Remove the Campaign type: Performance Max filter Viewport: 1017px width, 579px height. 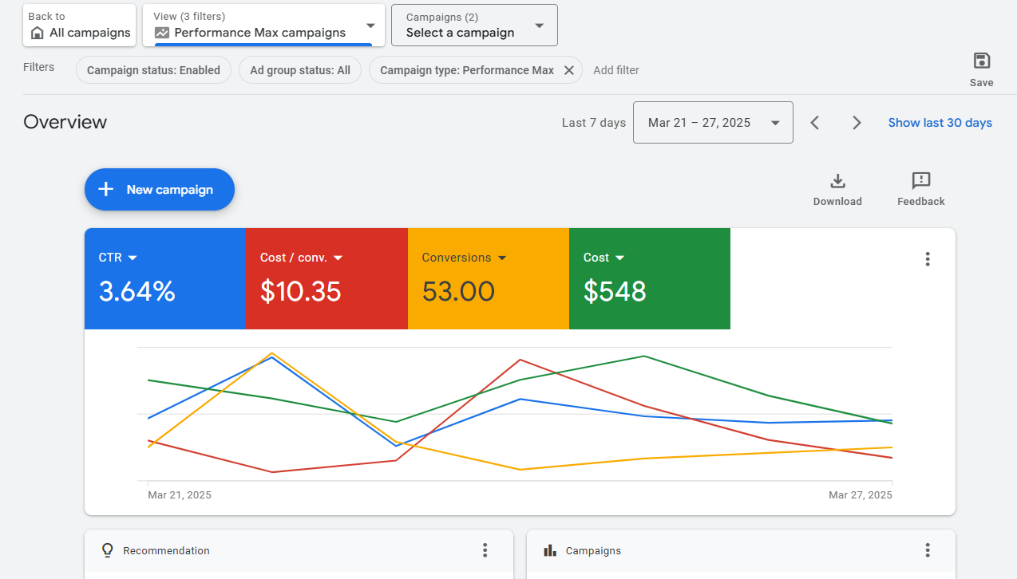[x=568, y=70]
